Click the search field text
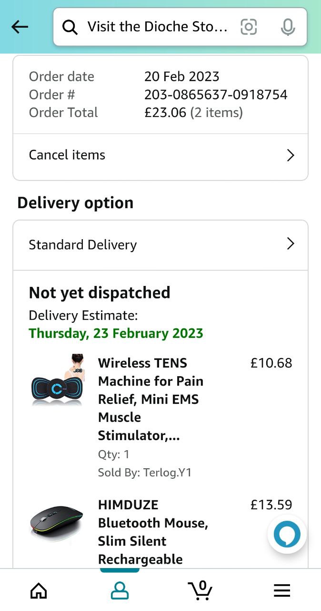This screenshot has height=611, width=321. 157,27
